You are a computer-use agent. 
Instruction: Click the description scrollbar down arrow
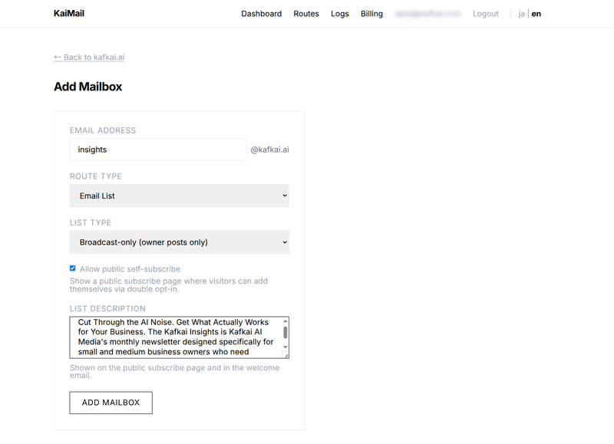(286, 347)
